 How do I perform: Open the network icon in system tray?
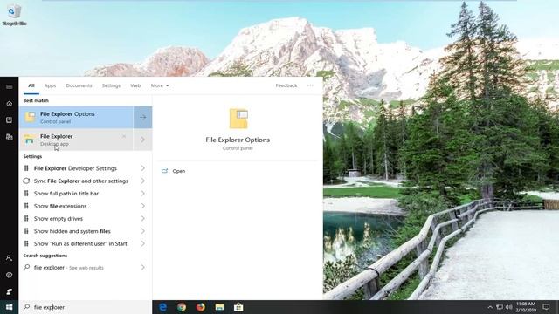[x=500, y=307]
